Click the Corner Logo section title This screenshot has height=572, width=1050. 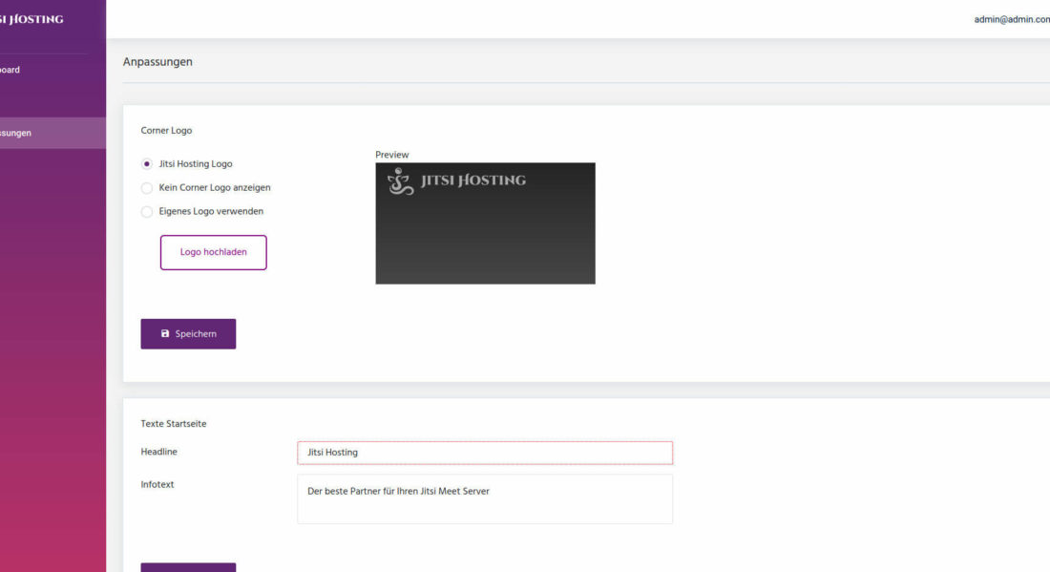click(166, 130)
